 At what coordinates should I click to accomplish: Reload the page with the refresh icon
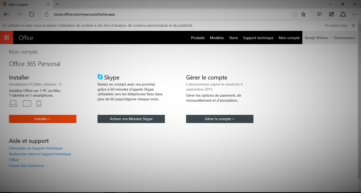(x=32, y=14)
